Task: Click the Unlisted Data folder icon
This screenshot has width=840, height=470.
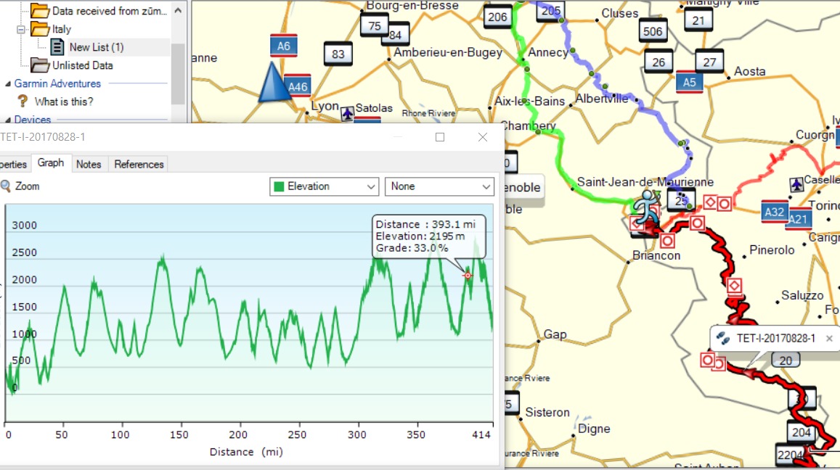Action: (40, 65)
